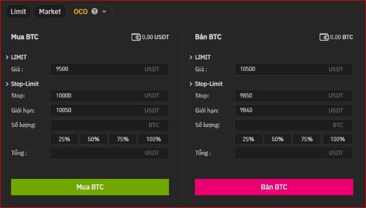Focus the buy price field showing 9500

point(109,69)
